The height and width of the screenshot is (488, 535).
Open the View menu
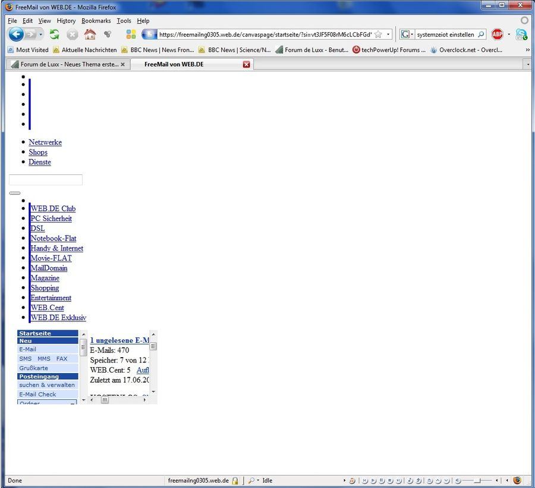tap(45, 21)
